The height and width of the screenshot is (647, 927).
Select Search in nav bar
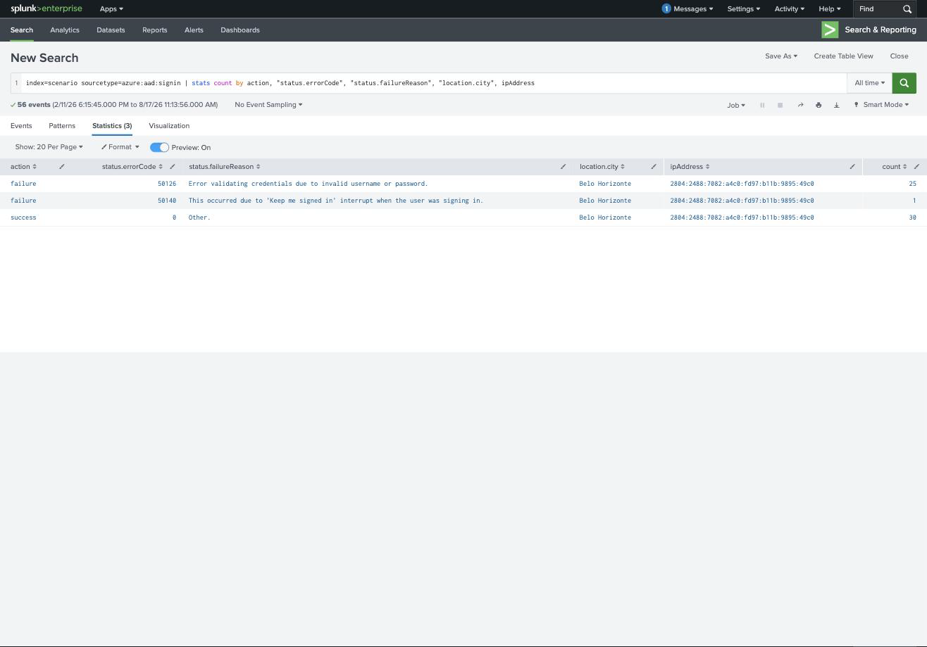tap(21, 30)
